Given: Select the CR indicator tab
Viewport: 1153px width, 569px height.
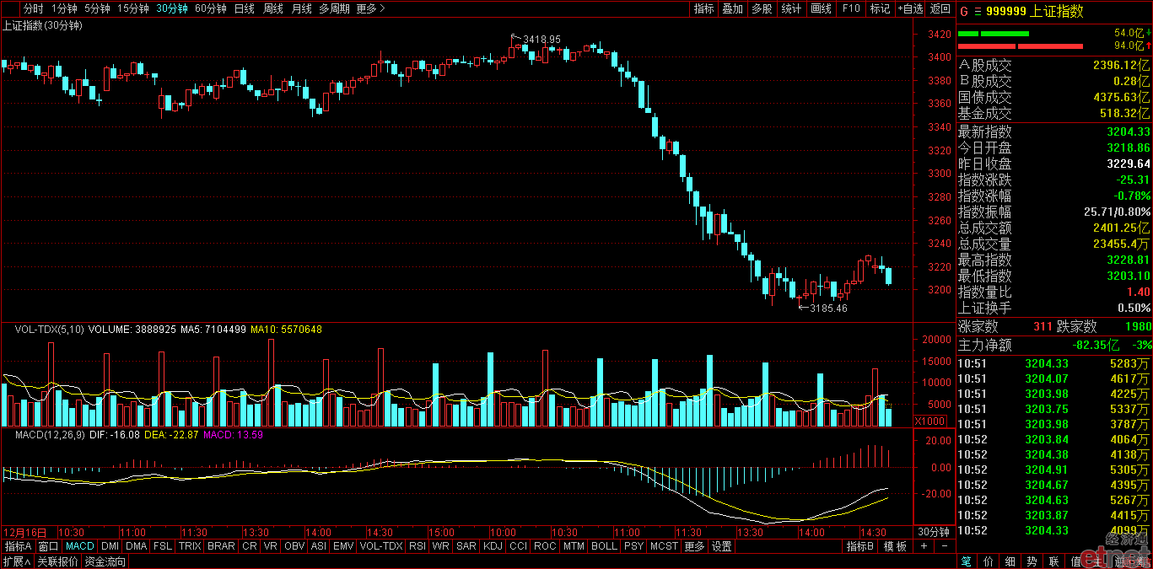Looking at the screenshot, I should click(x=250, y=546).
